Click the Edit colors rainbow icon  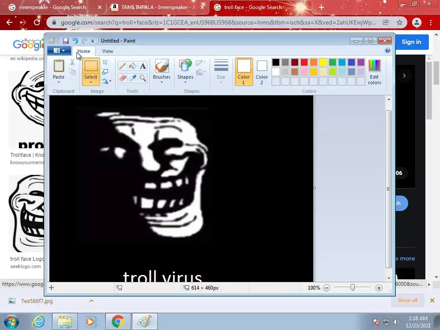[374, 66]
